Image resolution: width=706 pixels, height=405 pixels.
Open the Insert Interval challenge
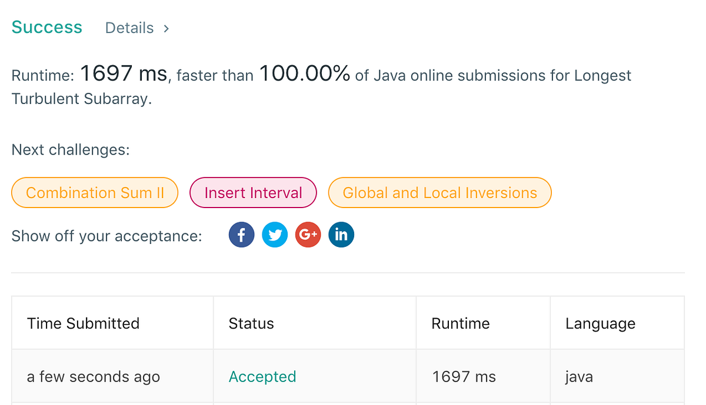coord(253,193)
